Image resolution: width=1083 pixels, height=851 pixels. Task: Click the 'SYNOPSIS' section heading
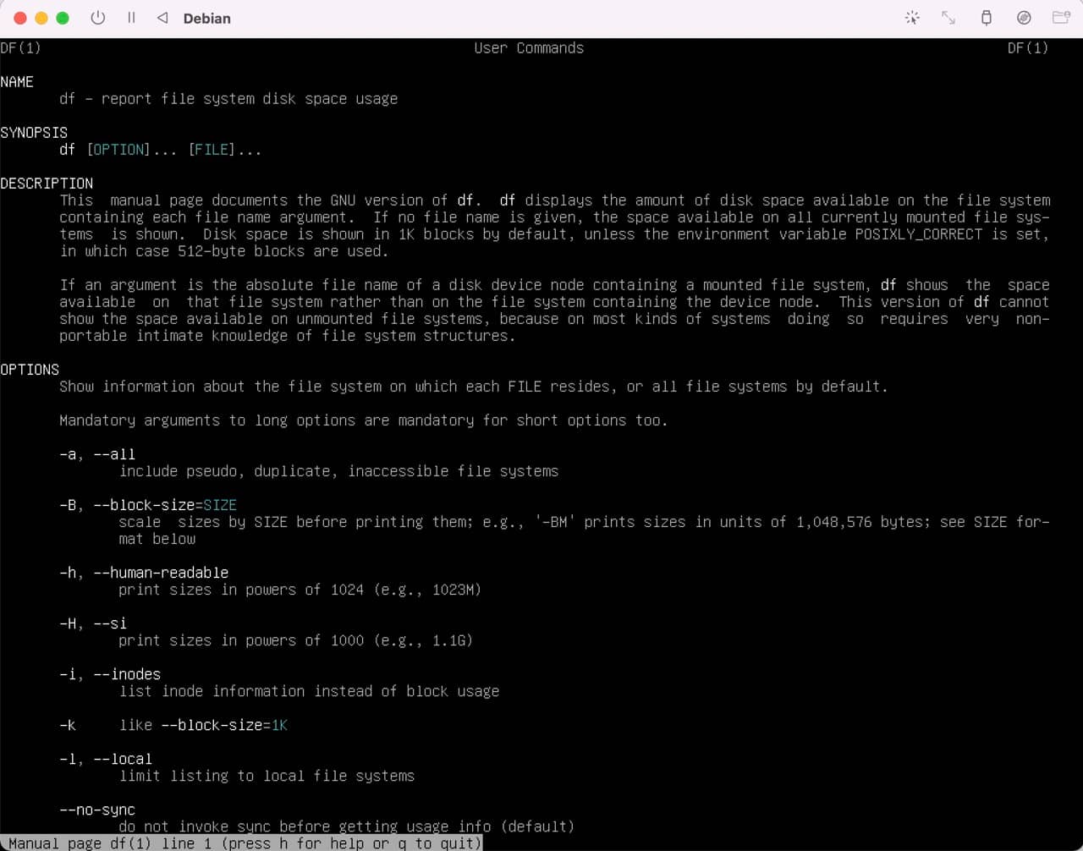(34, 133)
